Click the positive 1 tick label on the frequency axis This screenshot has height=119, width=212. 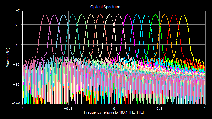(x=205, y=108)
